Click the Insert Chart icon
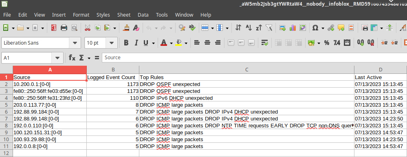 (293, 28)
